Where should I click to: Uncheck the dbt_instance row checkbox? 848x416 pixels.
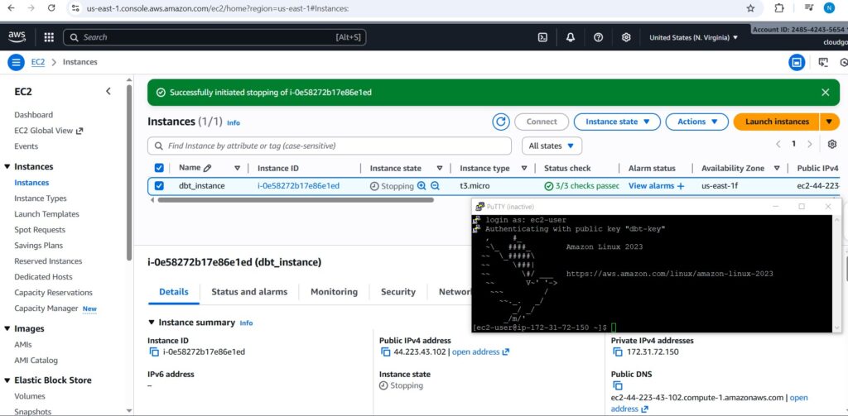pos(159,186)
